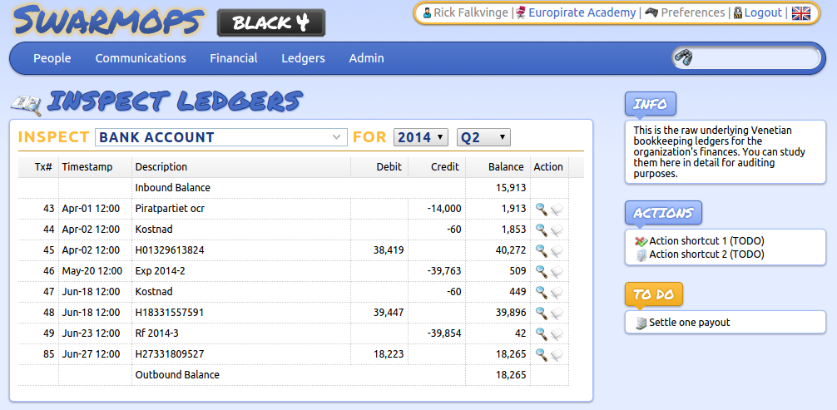The height and width of the screenshot is (410, 837).
Task: Flag transaction 45 H01329613824
Action: coord(557,251)
